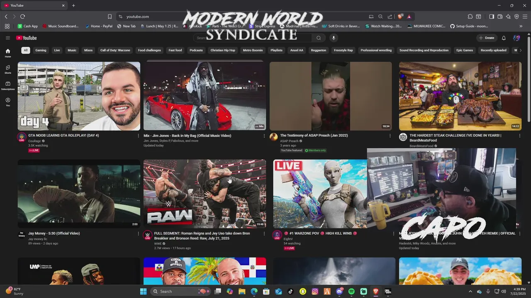This screenshot has width=531, height=298.
Task: Open options for Roman Reigns Raw segment
Action: [264, 233]
